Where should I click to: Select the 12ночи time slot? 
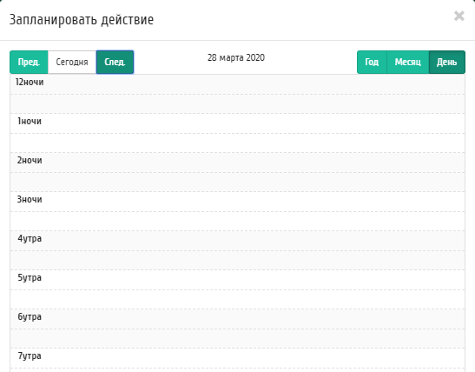coord(238,84)
